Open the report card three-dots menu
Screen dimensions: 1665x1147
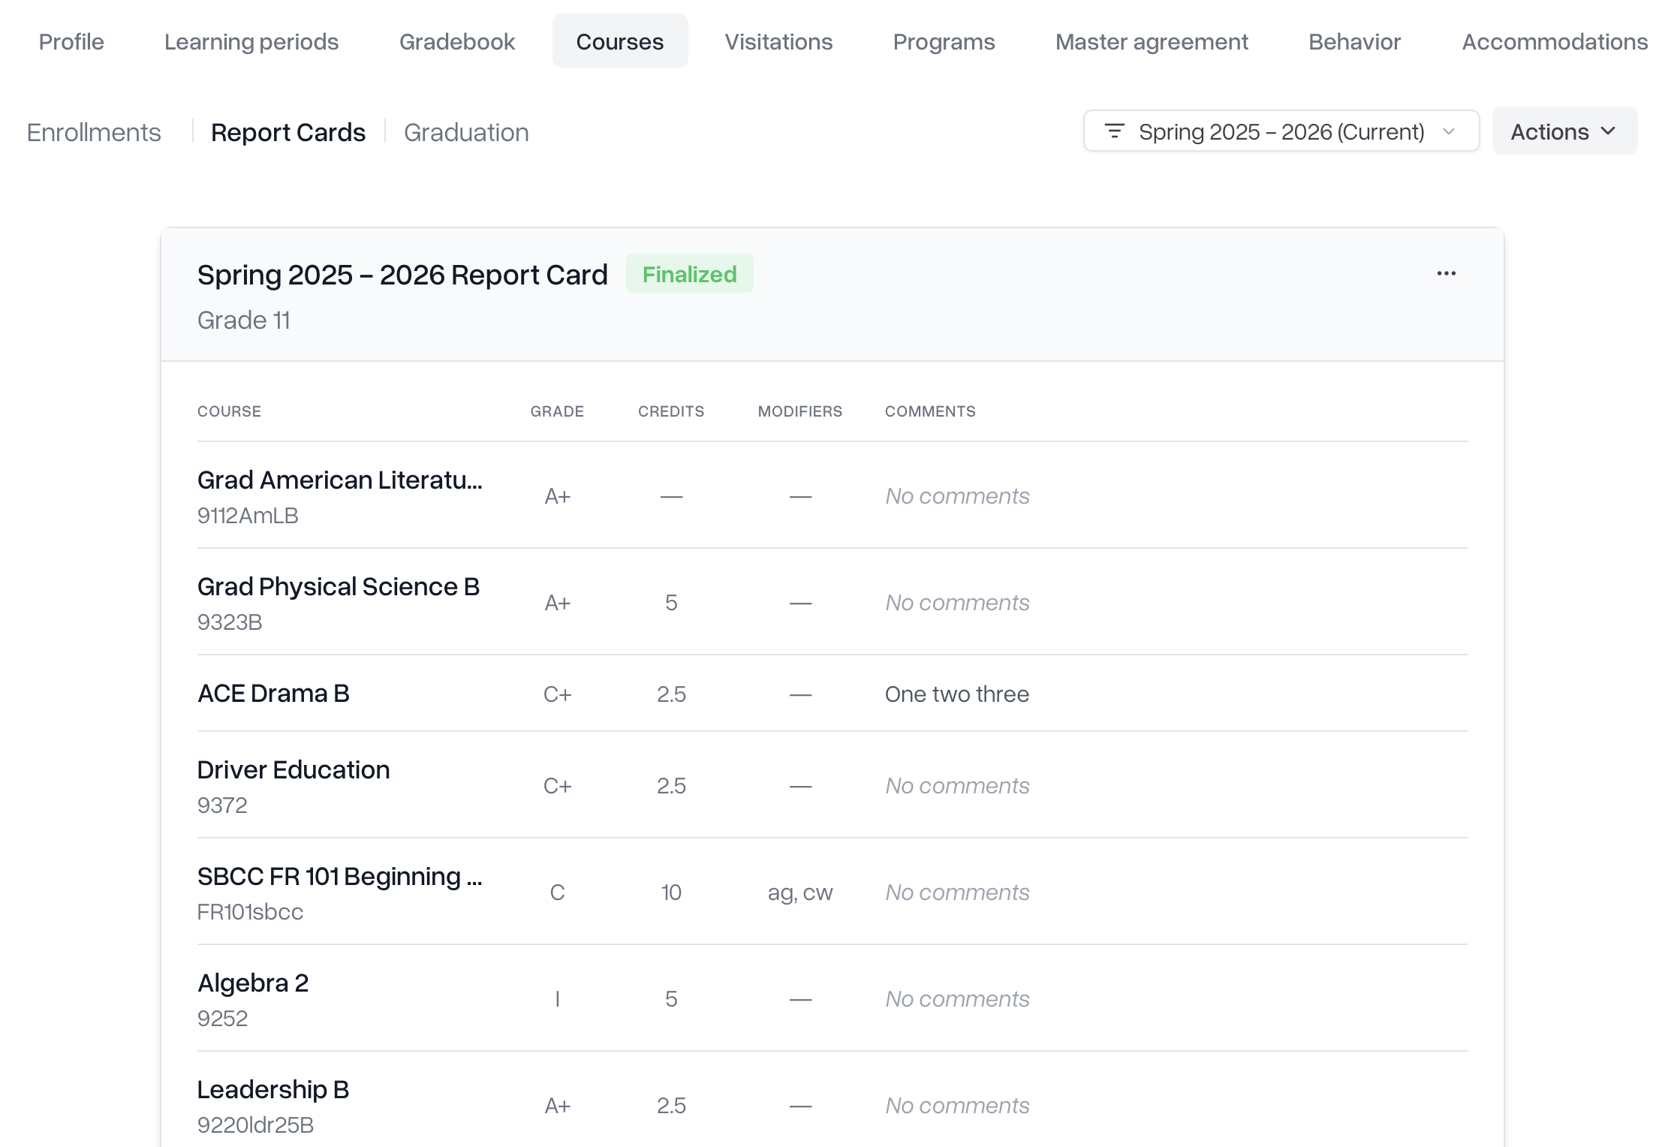point(1446,274)
